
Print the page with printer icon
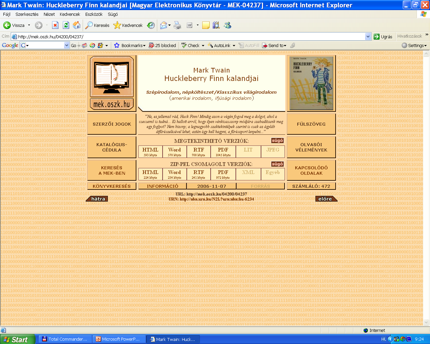[177, 25]
